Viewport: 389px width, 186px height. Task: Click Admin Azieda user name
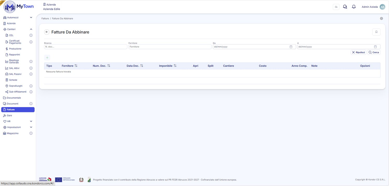click(x=370, y=7)
